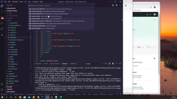This screenshot has height=99, width=177.
Task: Click the GitHub notifications bell in browser
Action: [147, 15]
